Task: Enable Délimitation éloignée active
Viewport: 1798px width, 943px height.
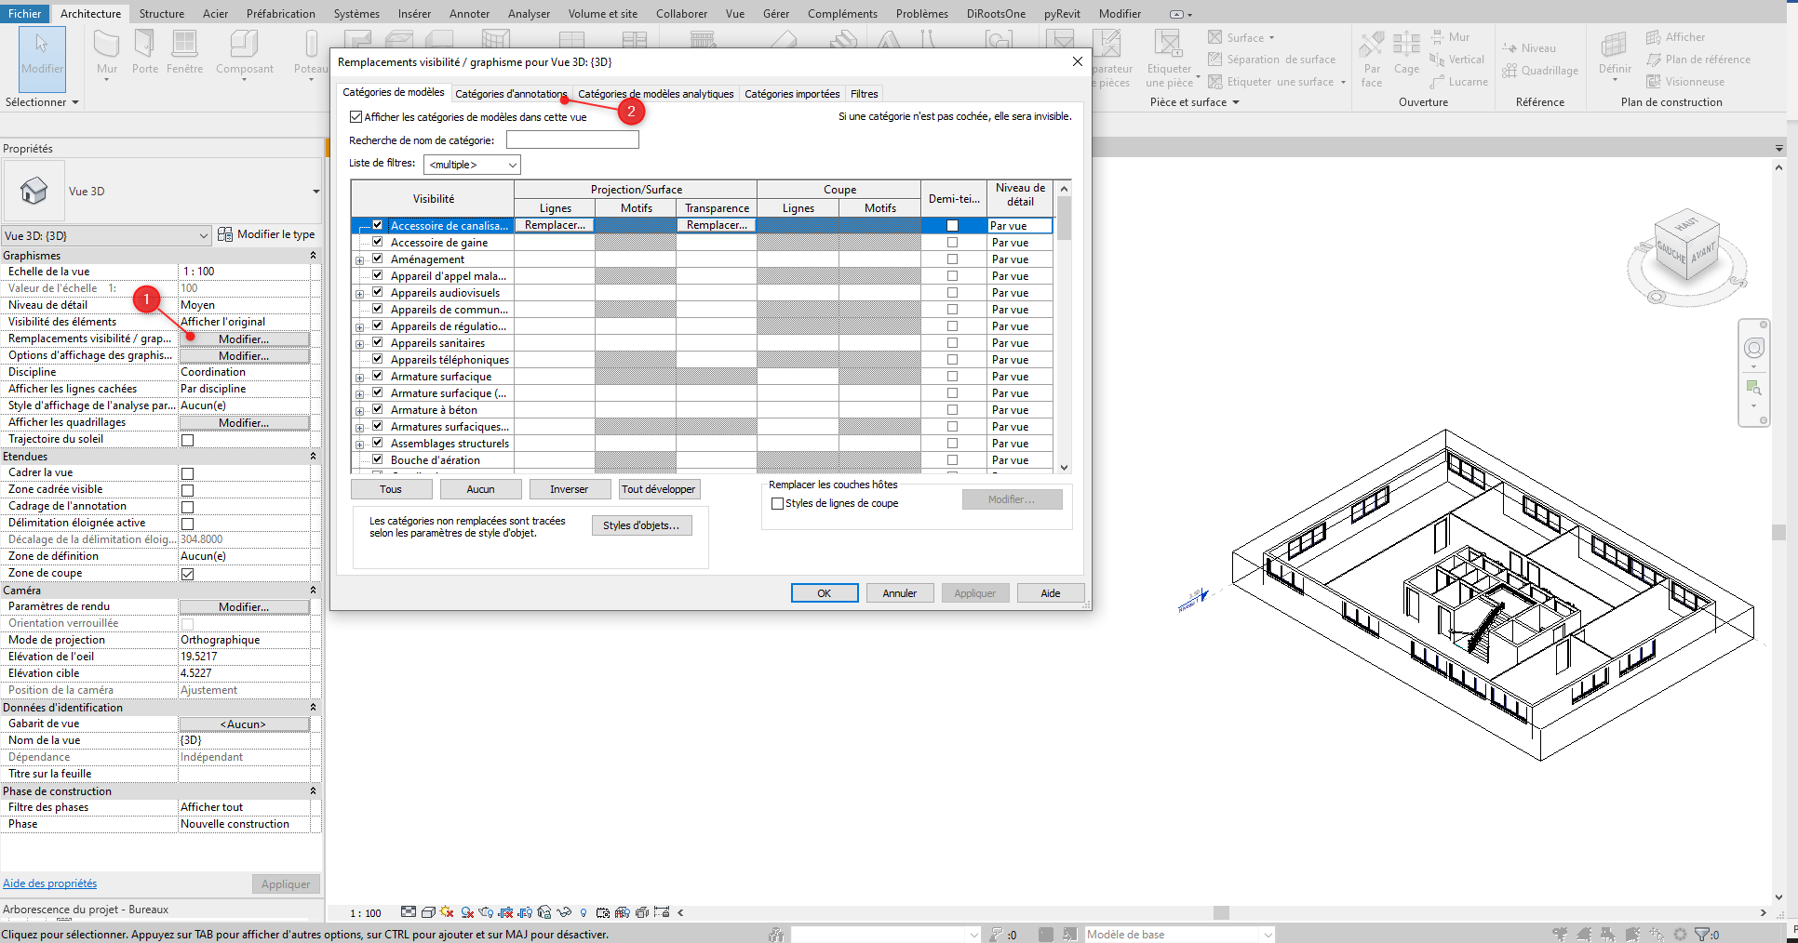Action: tap(187, 524)
